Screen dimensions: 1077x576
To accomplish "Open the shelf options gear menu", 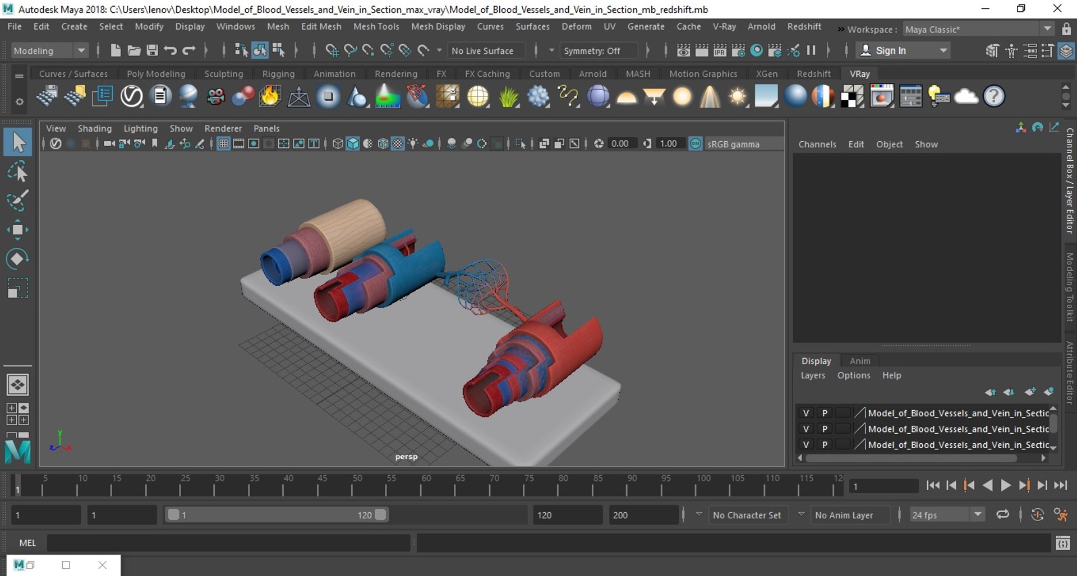I will click(x=19, y=101).
